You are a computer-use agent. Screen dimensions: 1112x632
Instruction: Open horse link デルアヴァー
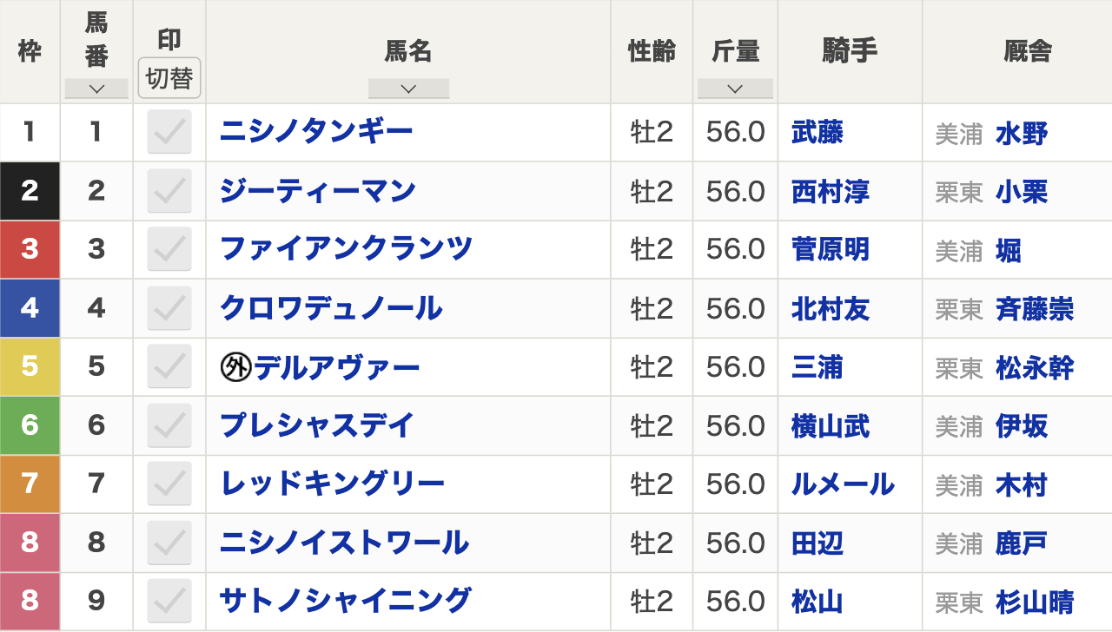point(336,368)
